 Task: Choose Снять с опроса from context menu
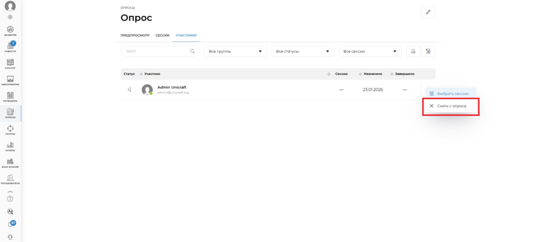[x=451, y=106]
